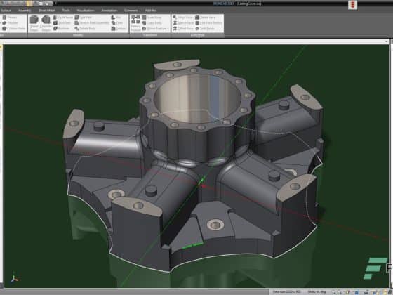Click the Pattern Feature tool
The image size is (393, 295).
135,23
